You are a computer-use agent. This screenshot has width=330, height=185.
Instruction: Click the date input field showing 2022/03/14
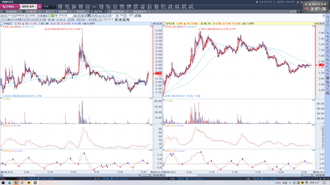[x=108, y=20]
